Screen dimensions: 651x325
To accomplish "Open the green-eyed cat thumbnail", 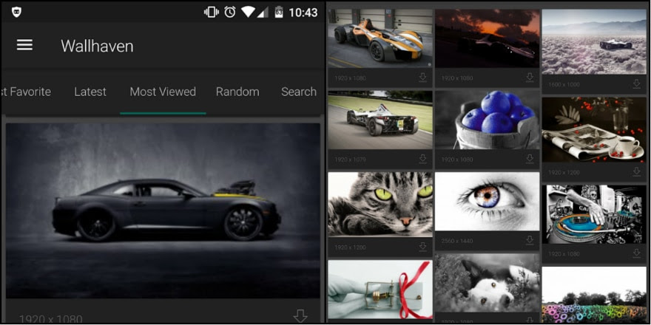I will [x=380, y=205].
